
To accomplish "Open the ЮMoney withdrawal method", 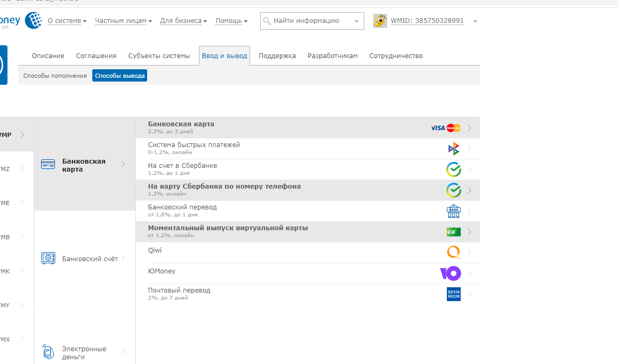I will (308, 273).
